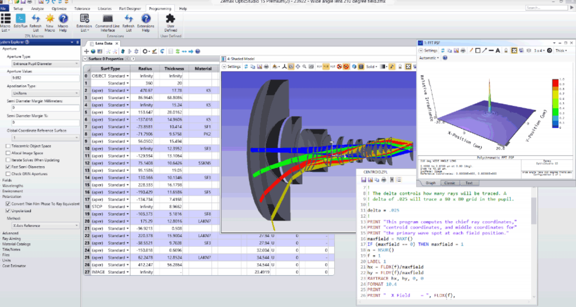Switch to the Setup ribbon tab
The width and height of the screenshot is (576, 307).
tap(18, 9)
